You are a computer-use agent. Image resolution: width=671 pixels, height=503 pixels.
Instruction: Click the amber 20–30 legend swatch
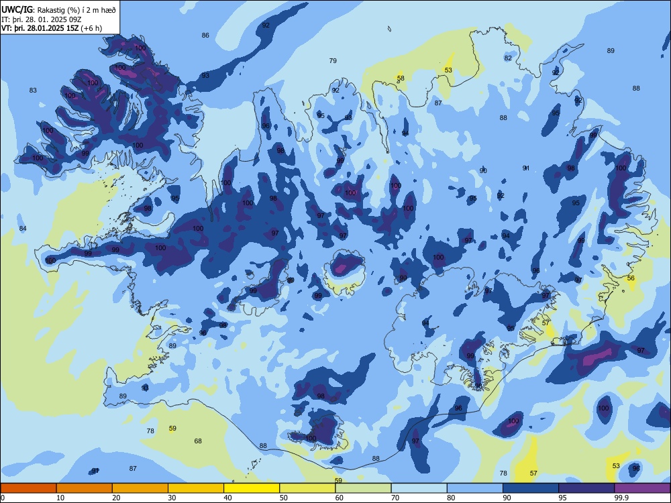pyautogui.click(x=140, y=488)
